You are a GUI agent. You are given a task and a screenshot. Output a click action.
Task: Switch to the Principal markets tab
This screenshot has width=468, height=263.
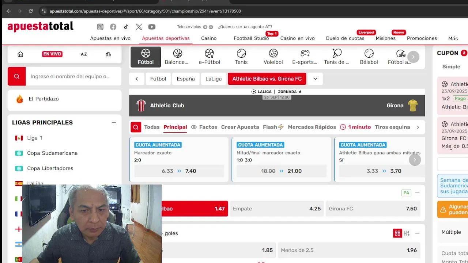pyautogui.click(x=175, y=127)
